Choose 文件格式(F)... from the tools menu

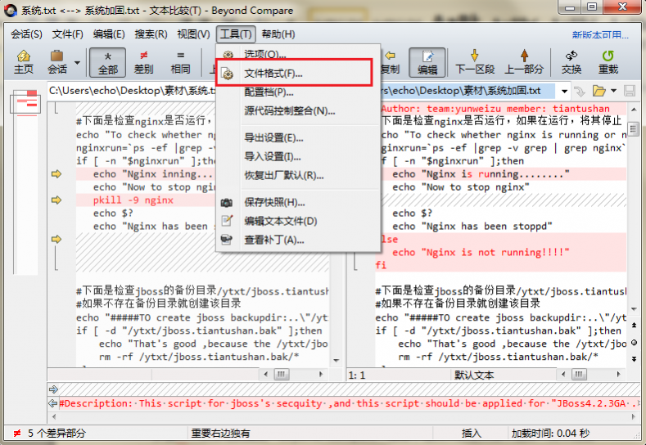tap(273, 74)
